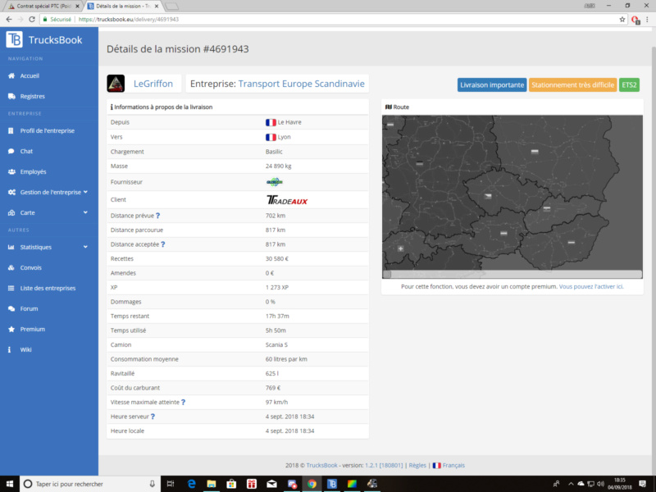Image resolution: width=656 pixels, height=492 pixels.
Task: Open Chat bubble icon in sidebar
Action: (x=11, y=151)
